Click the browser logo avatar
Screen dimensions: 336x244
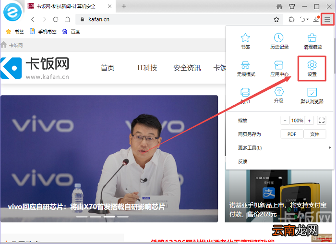pos(12,12)
